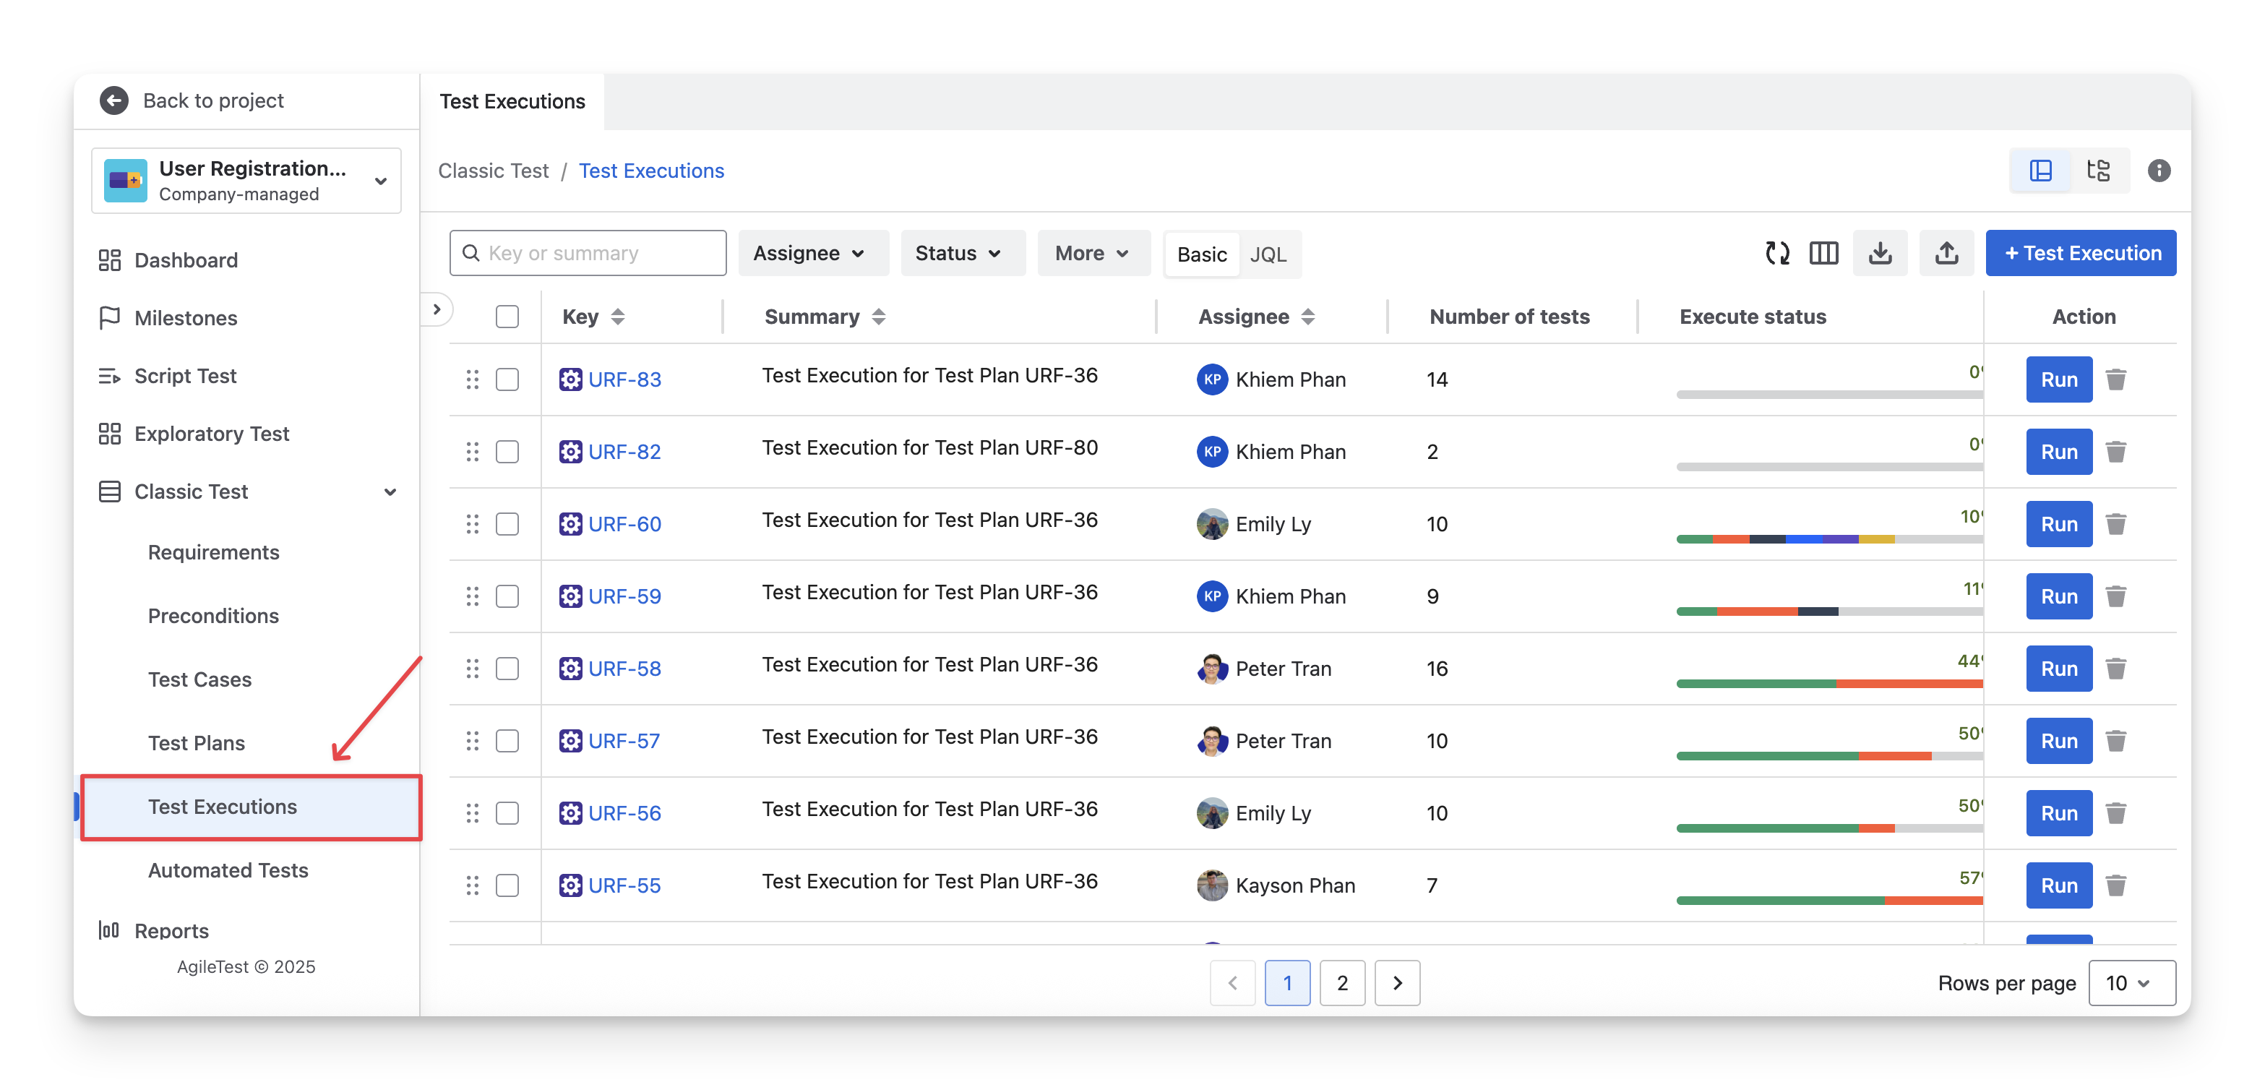The height and width of the screenshot is (1090, 2265).
Task: Delete the URF-83 test execution
Action: [2115, 379]
